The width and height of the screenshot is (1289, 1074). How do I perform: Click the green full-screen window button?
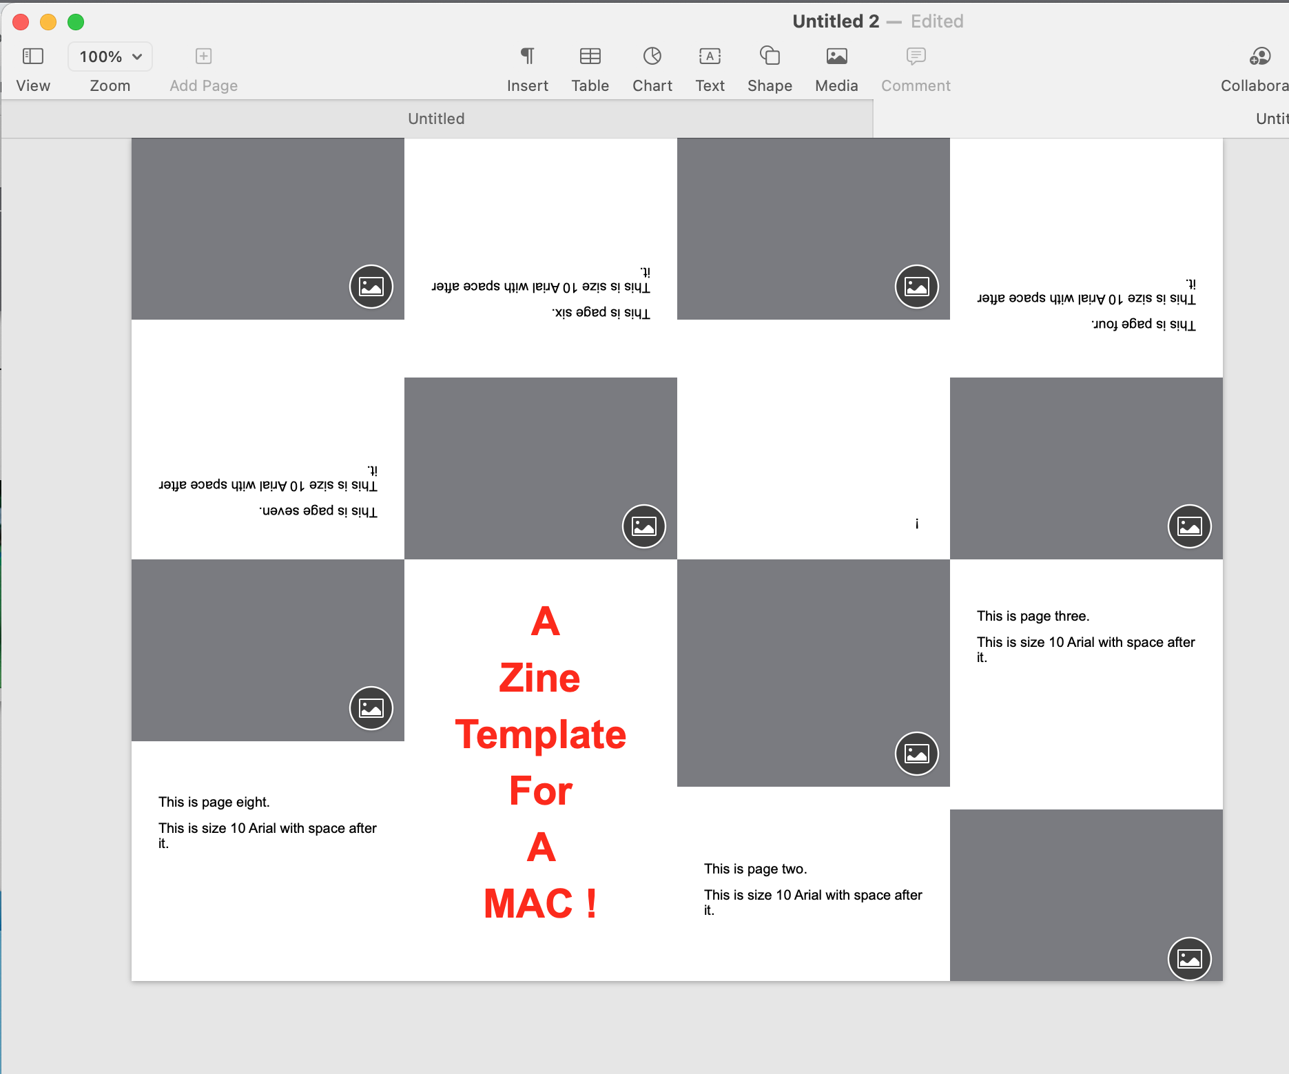coord(76,22)
